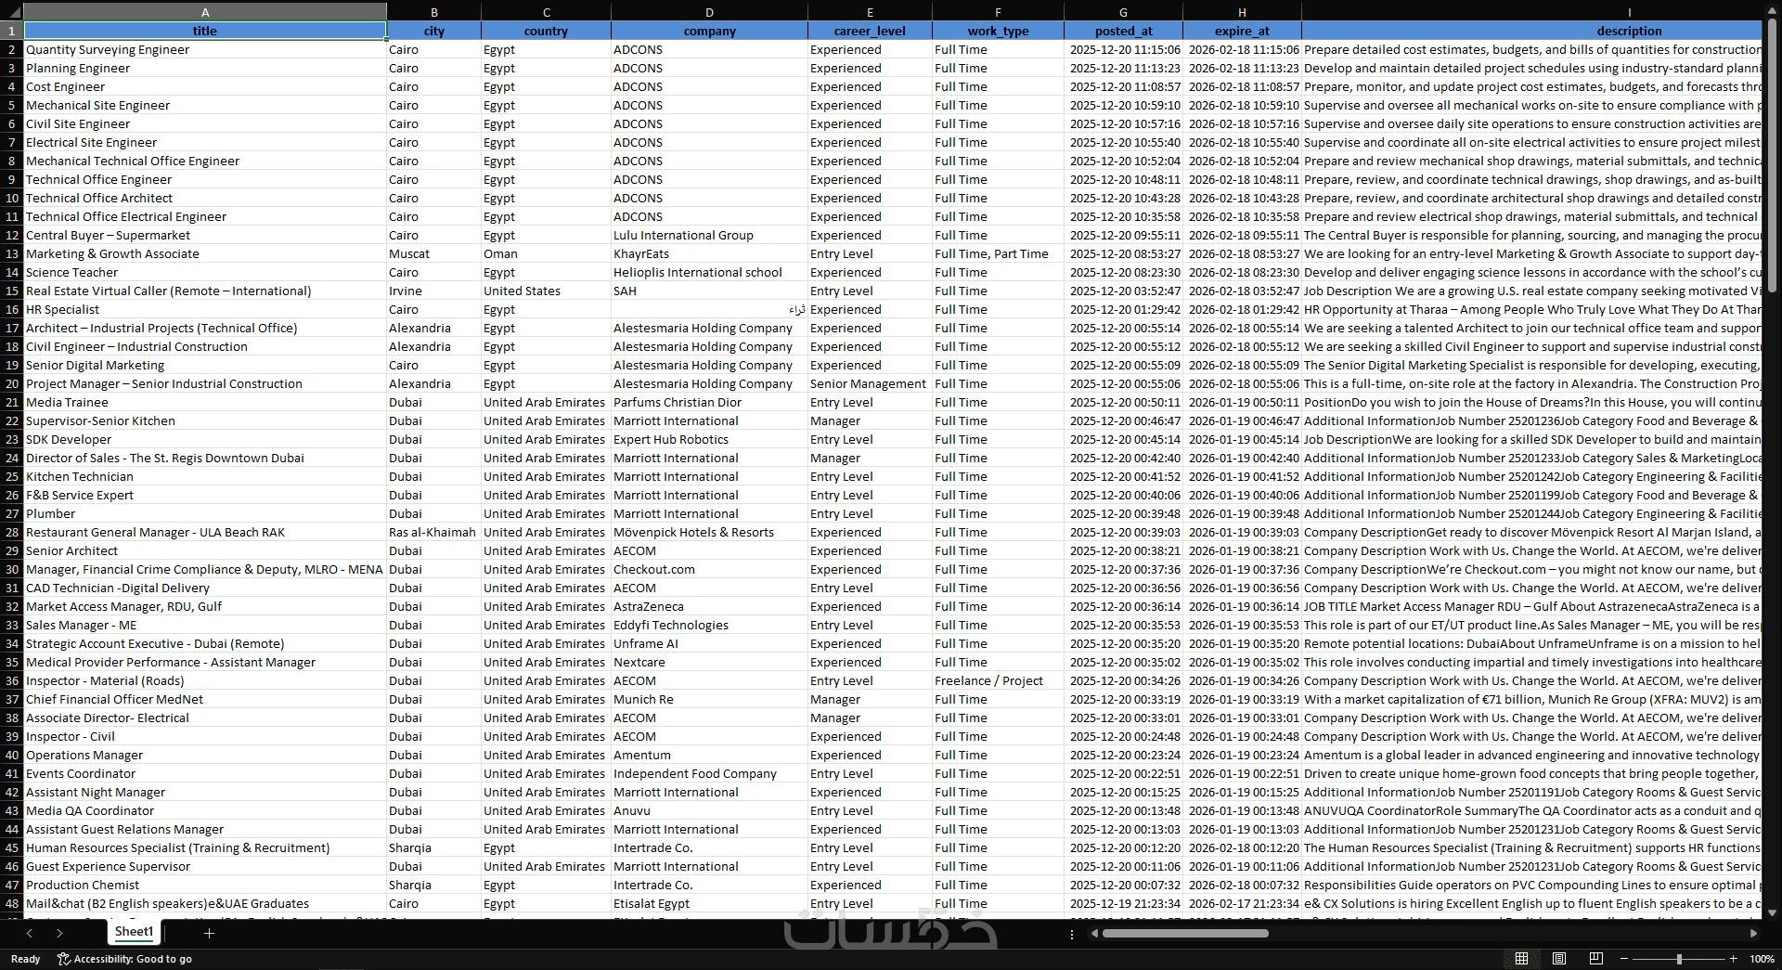Click the horizontal scrollbar thumb
The width and height of the screenshot is (1782, 970).
(1185, 933)
